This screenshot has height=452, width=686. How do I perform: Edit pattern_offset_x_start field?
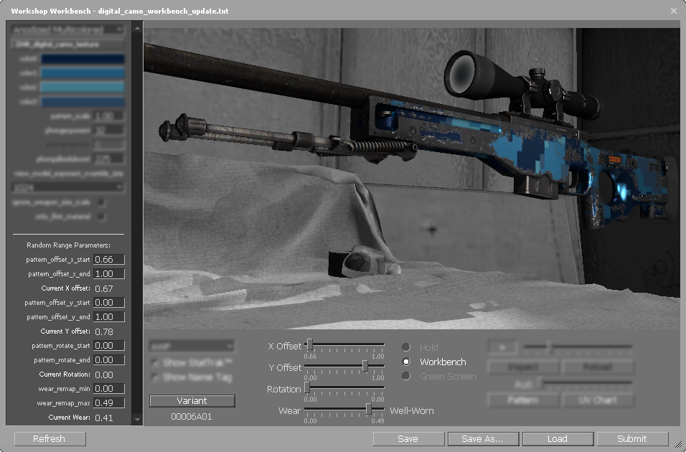(109, 260)
